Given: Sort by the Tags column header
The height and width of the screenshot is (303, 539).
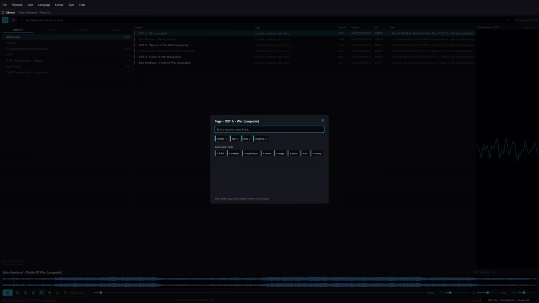Looking at the screenshot, I should pos(258,28).
